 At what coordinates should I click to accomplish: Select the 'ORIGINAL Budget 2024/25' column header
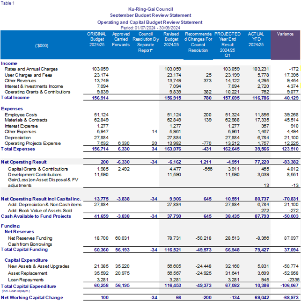pyautogui.click(x=97, y=39)
